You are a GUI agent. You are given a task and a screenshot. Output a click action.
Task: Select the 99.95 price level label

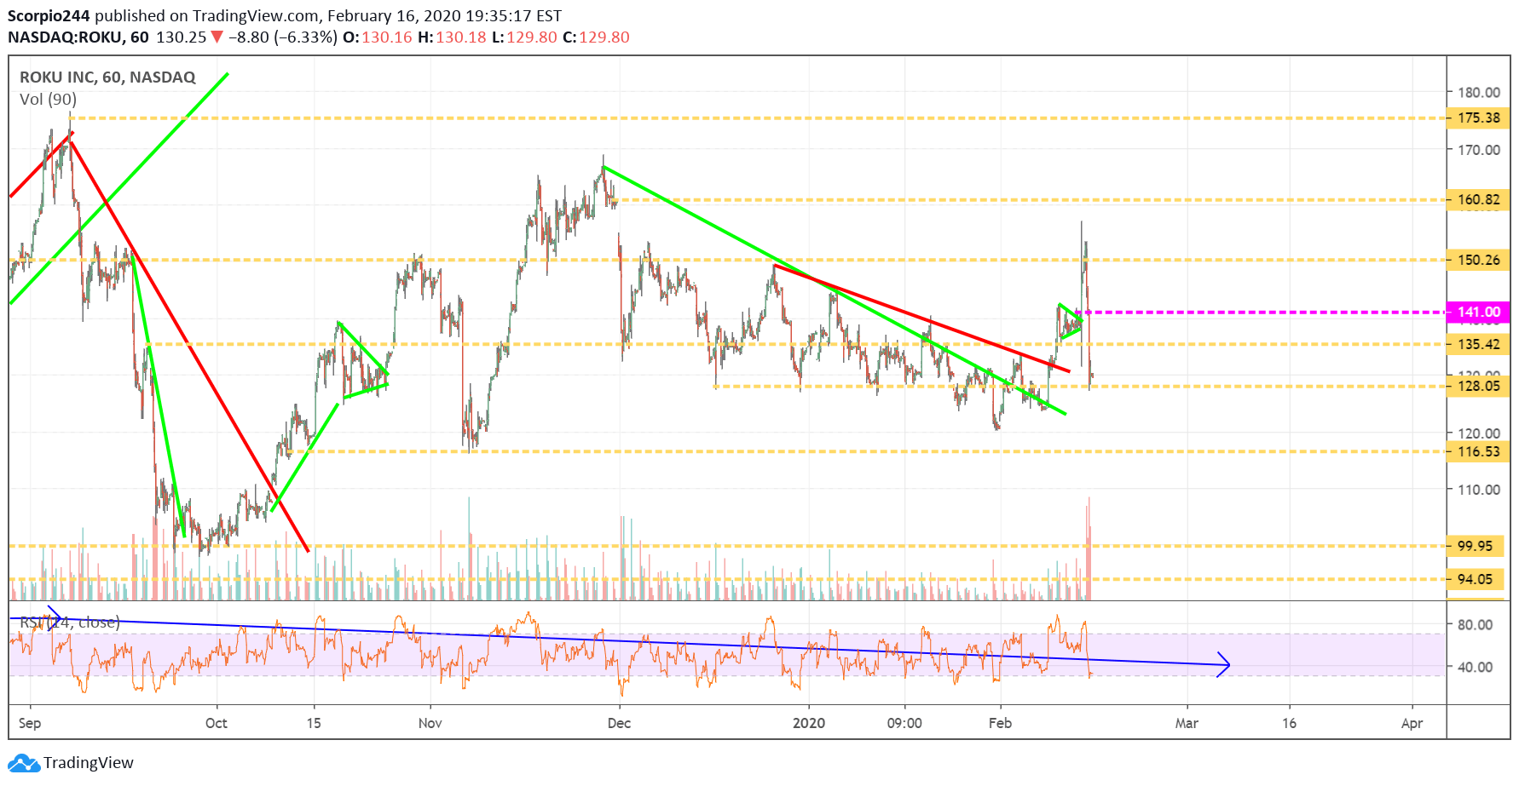pyautogui.click(x=1475, y=546)
